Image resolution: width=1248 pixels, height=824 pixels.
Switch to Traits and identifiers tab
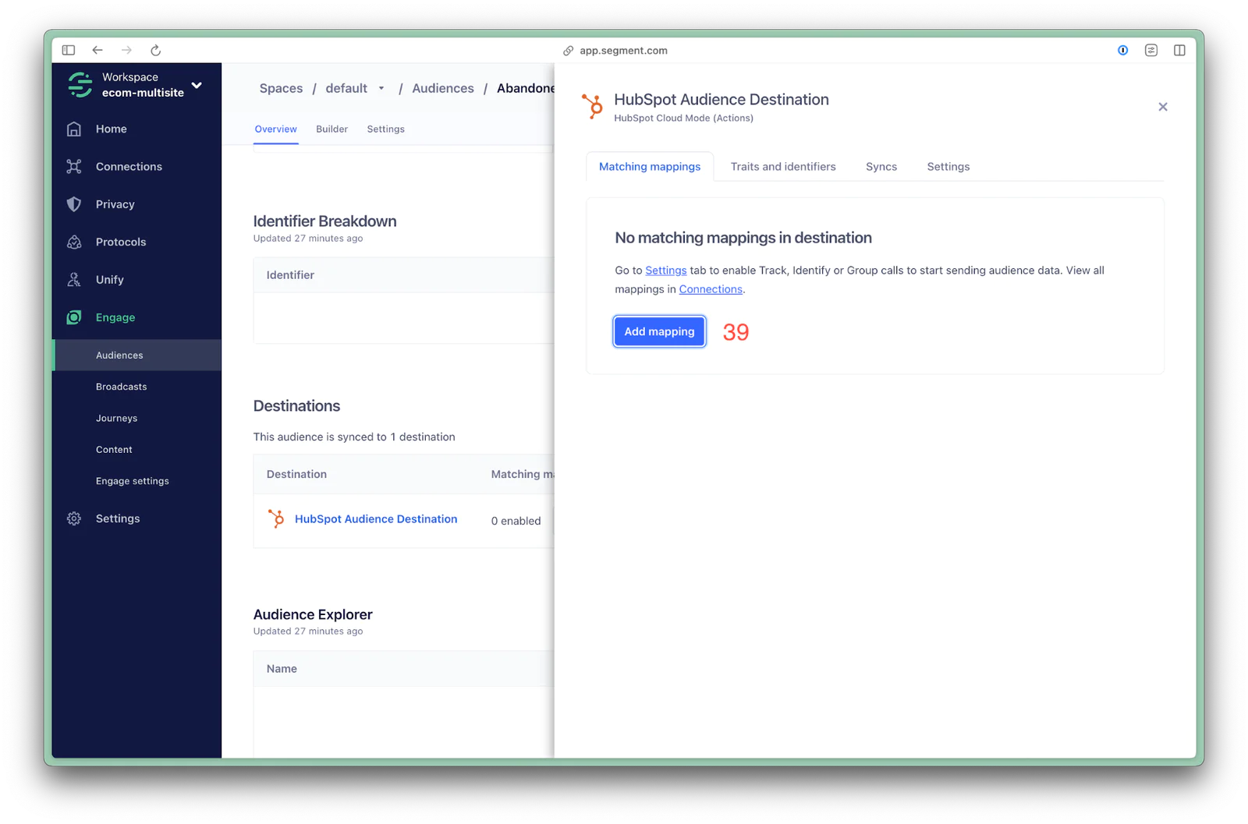click(782, 167)
